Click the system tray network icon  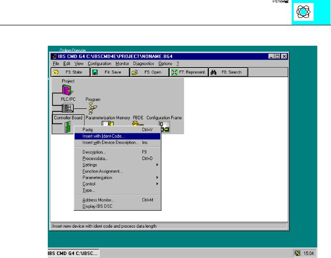tap(298, 253)
